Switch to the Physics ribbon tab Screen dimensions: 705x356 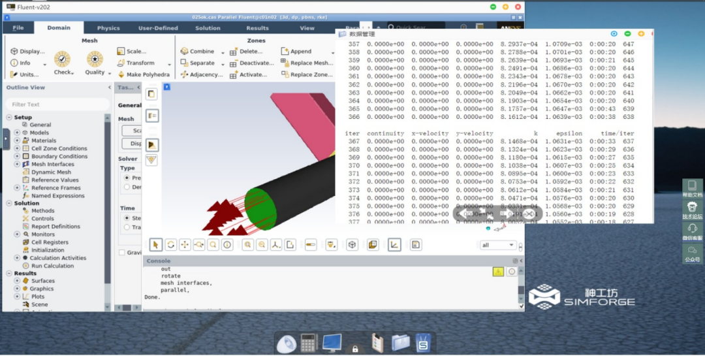[108, 28]
